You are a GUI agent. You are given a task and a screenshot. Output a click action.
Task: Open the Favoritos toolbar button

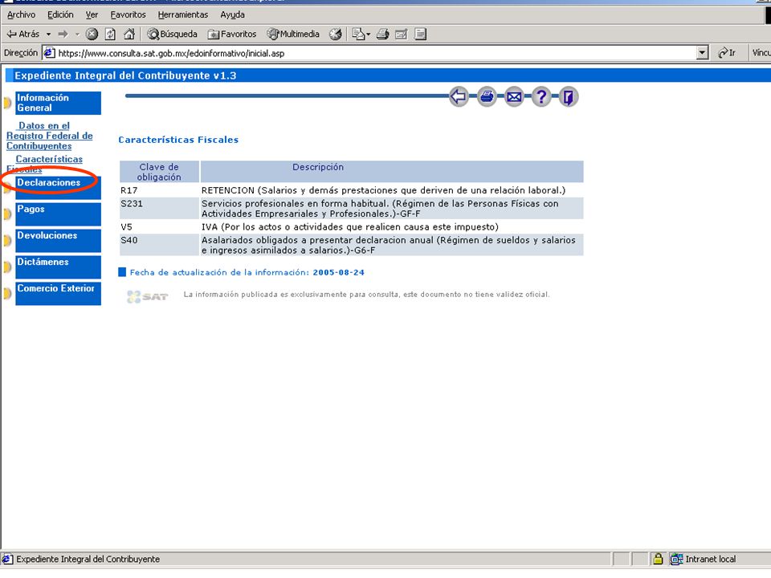click(x=232, y=34)
